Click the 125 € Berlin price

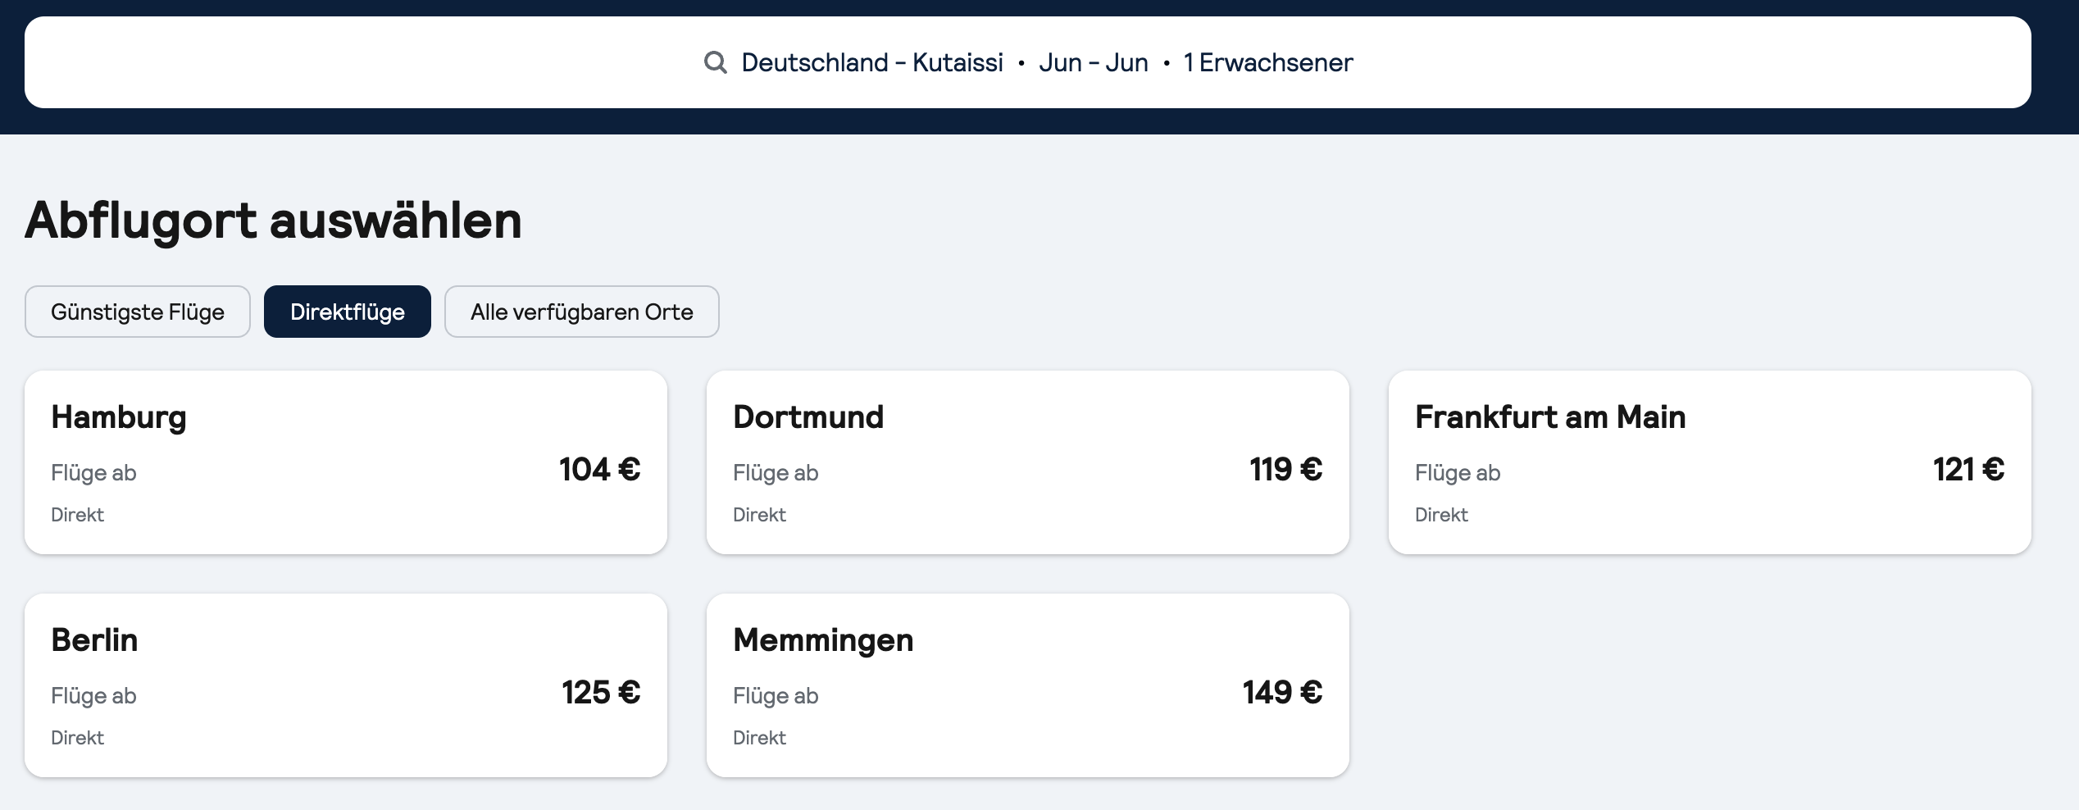[x=601, y=693]
